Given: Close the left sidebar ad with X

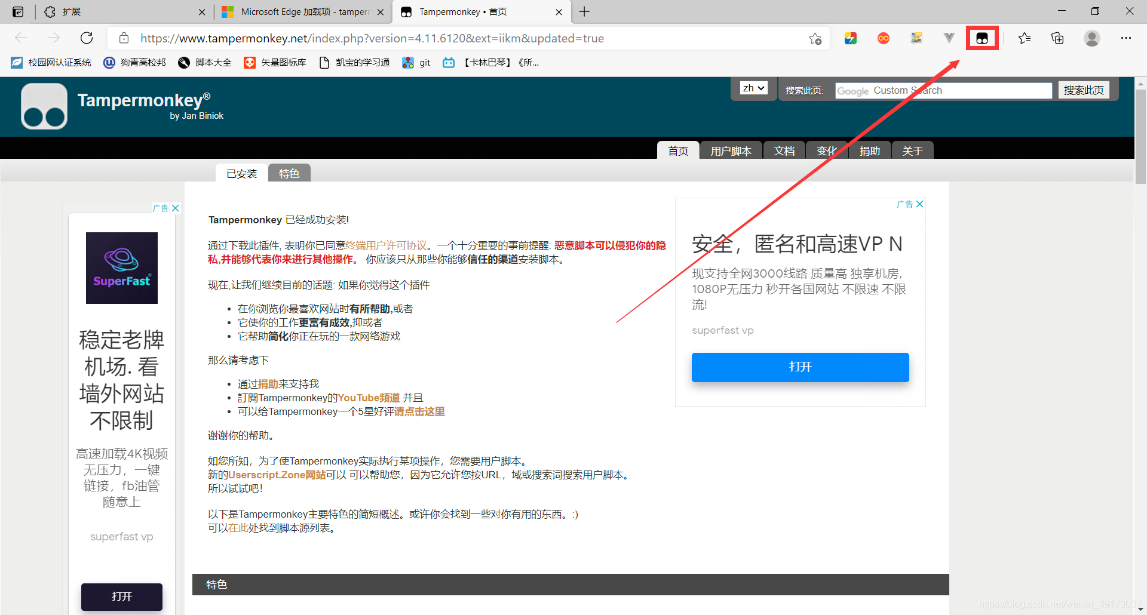Looking at the screenshot, I should (176, 208).
